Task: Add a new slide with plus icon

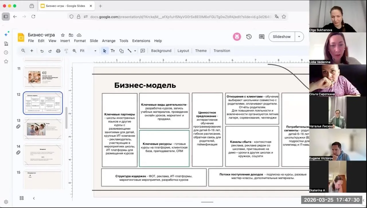Action: coord(32,51)
